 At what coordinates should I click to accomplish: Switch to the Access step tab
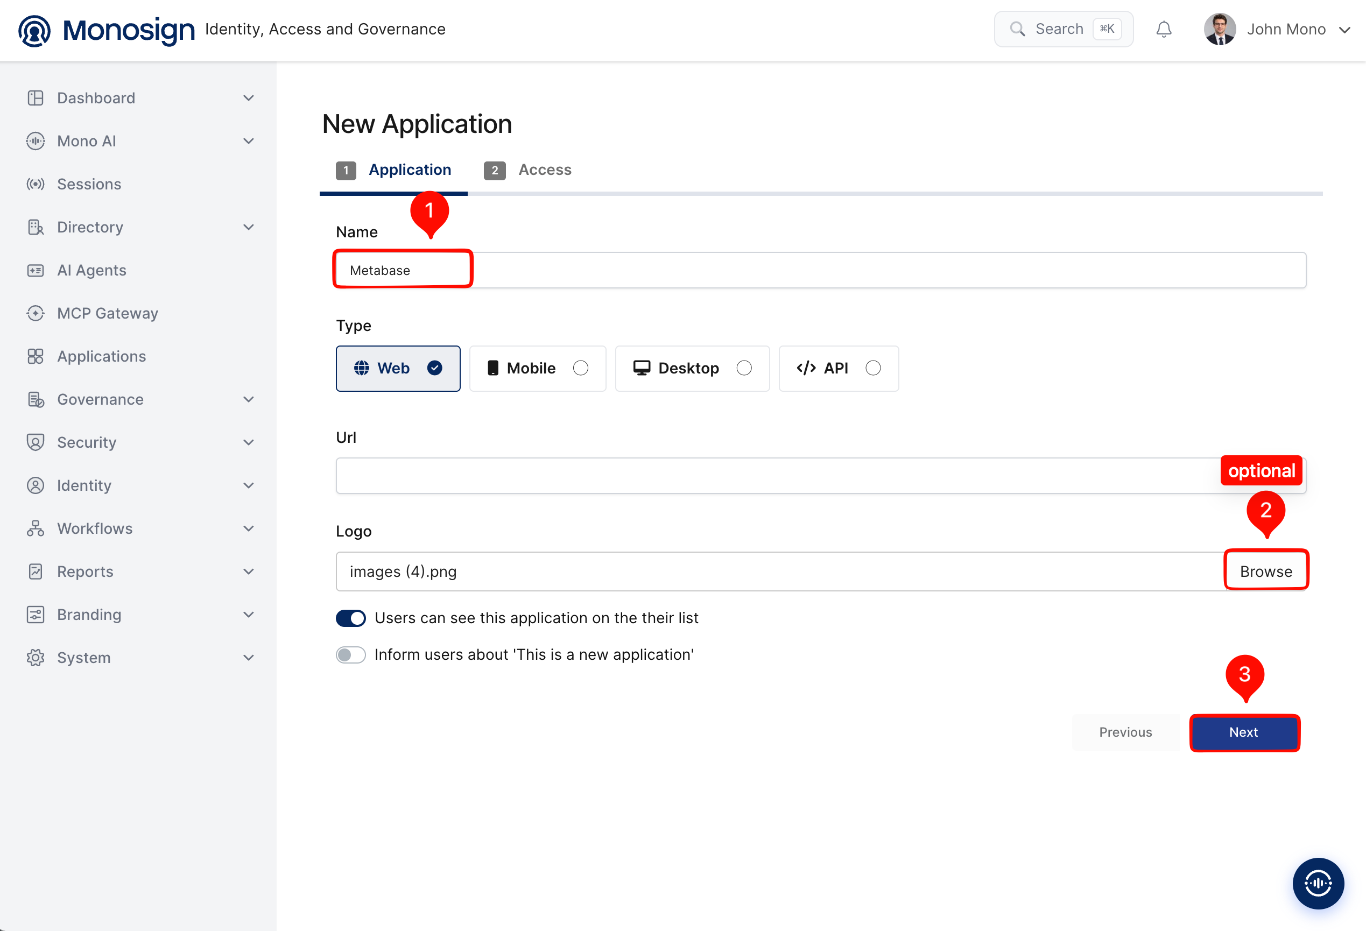point(527,171)
